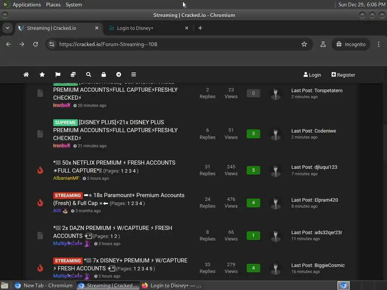Click the Login link

click(x=312, y=75)
